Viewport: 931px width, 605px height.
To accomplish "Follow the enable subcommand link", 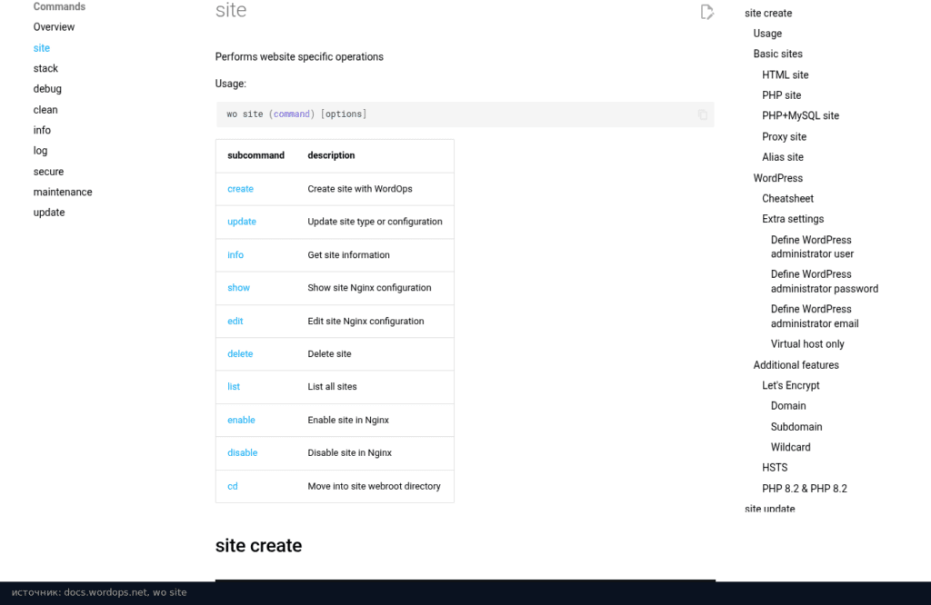I will 241,420.
